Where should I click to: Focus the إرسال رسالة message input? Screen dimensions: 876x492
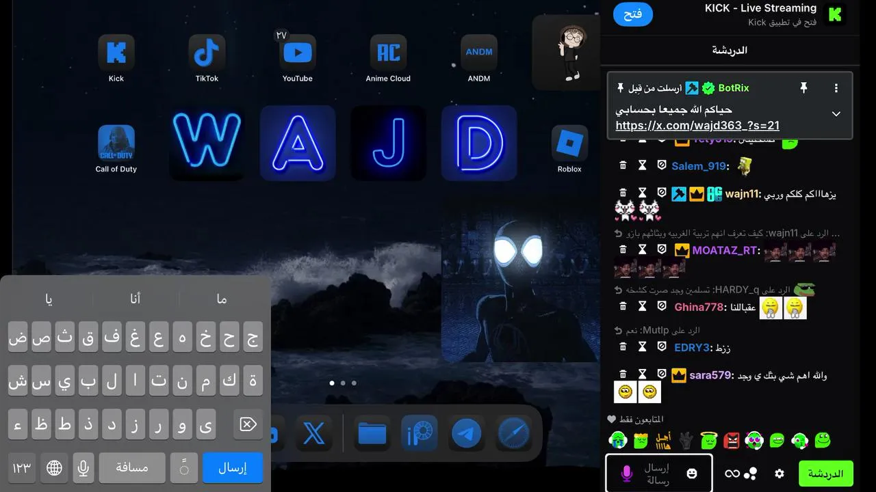point(659,473)
